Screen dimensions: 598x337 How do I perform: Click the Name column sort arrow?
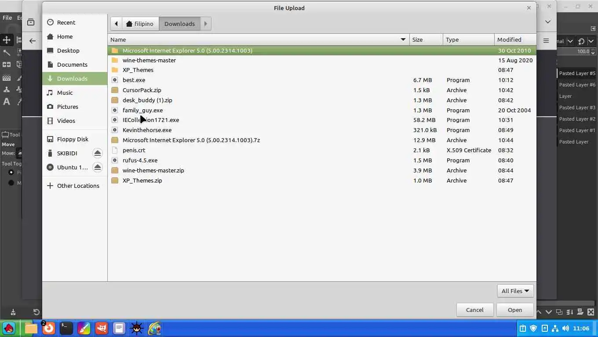(403, 39)
